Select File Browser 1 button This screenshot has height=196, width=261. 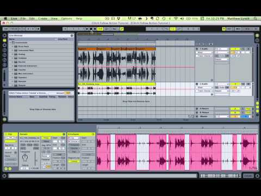(x=5, y=50)
